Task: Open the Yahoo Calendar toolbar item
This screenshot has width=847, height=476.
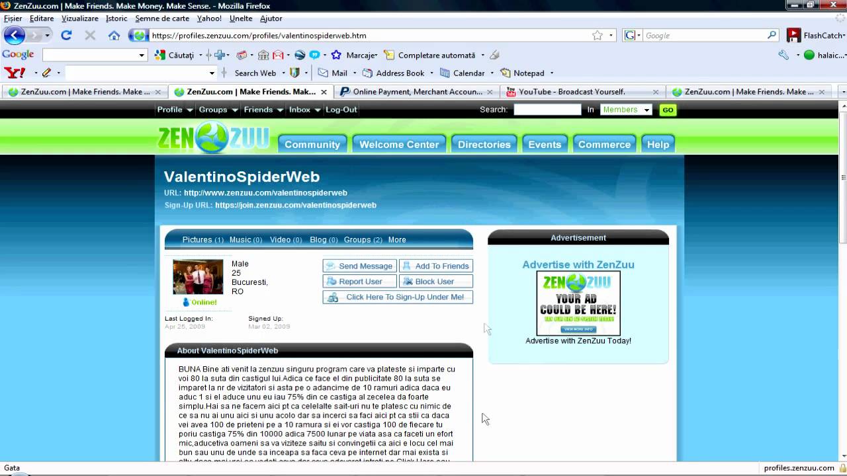Action: [x=462, y=73]
